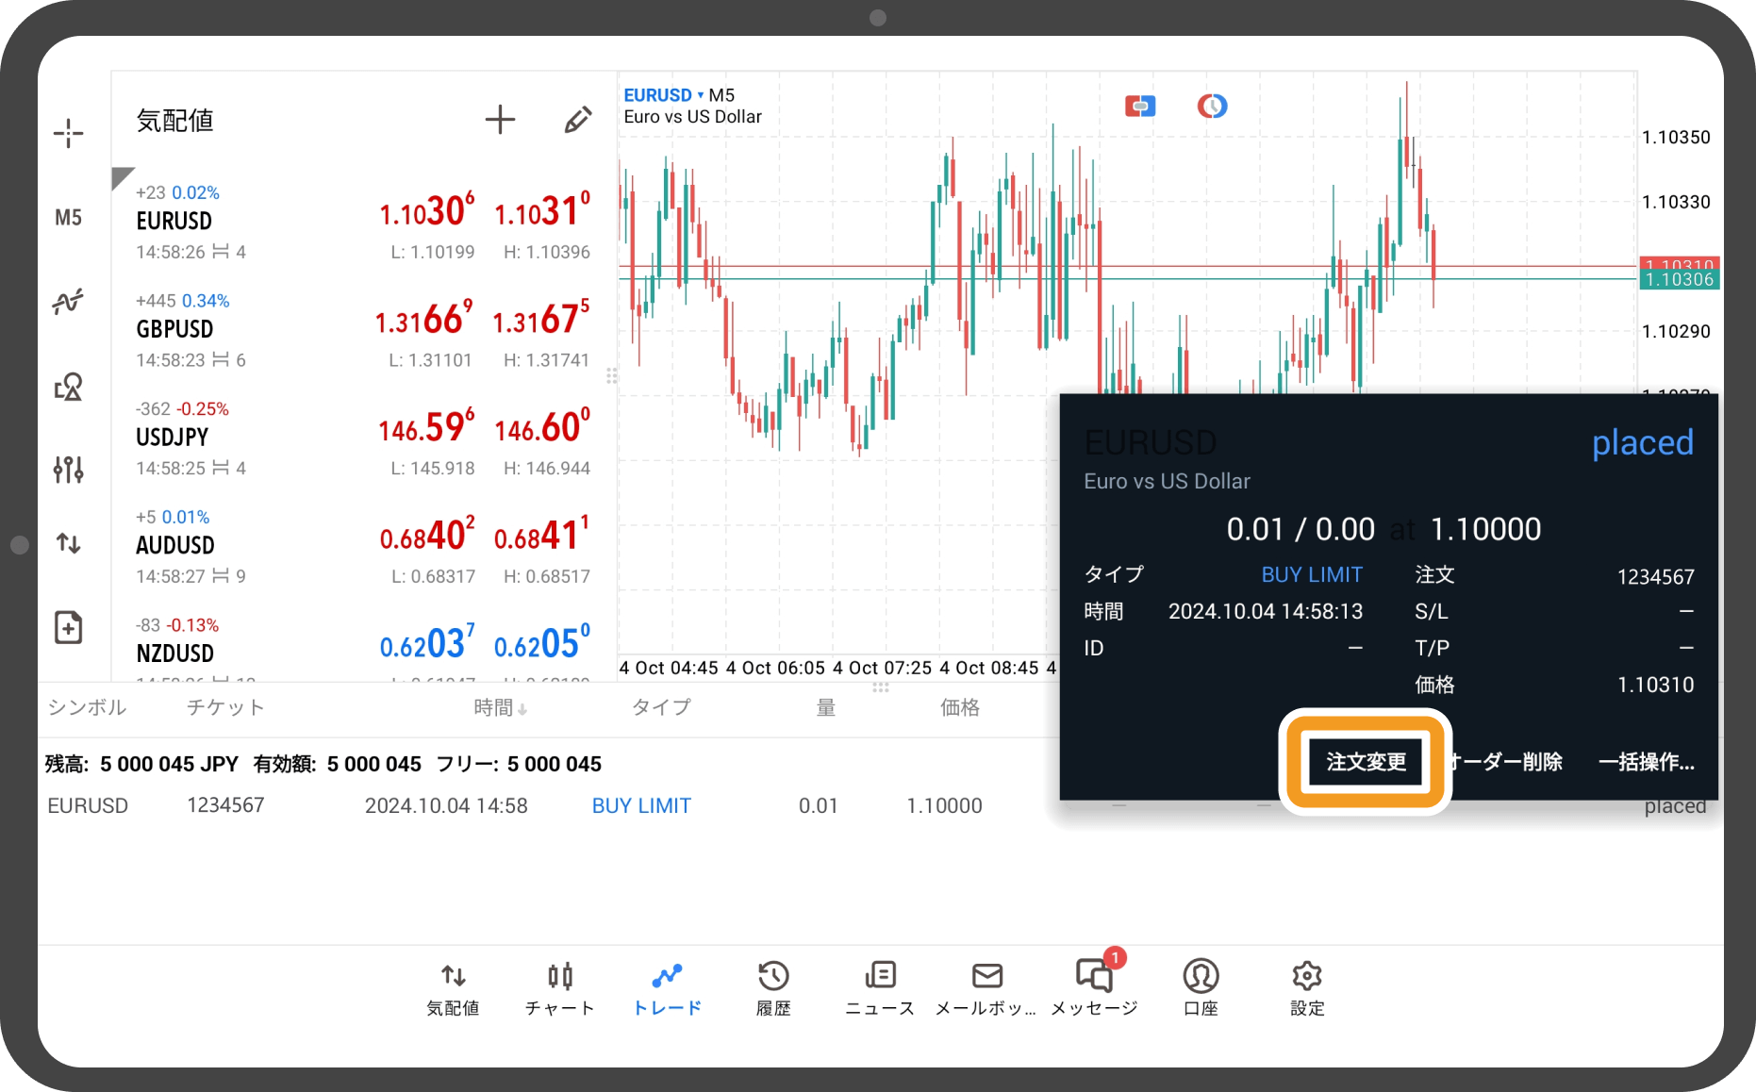Click the panel splitter handle beside chart
The image size is (1756, 1092).
pos(612,376)
